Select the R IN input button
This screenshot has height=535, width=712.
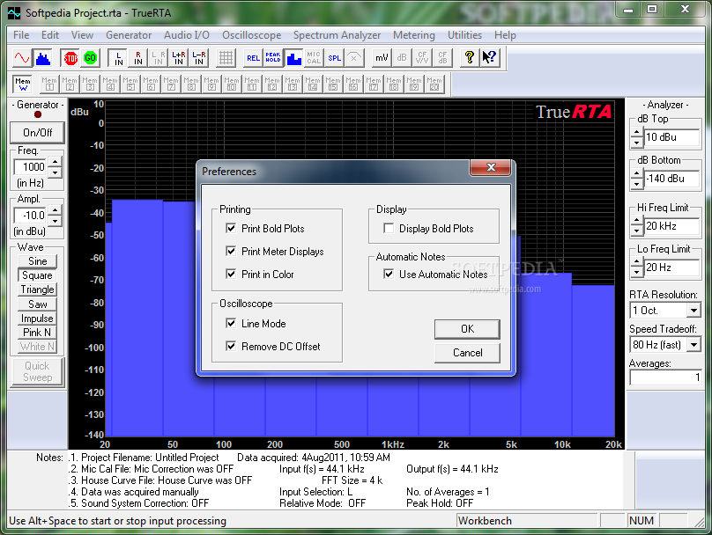pos(138,57)
